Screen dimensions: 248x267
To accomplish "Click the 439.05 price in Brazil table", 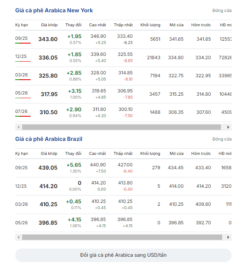I will point(48,168).
